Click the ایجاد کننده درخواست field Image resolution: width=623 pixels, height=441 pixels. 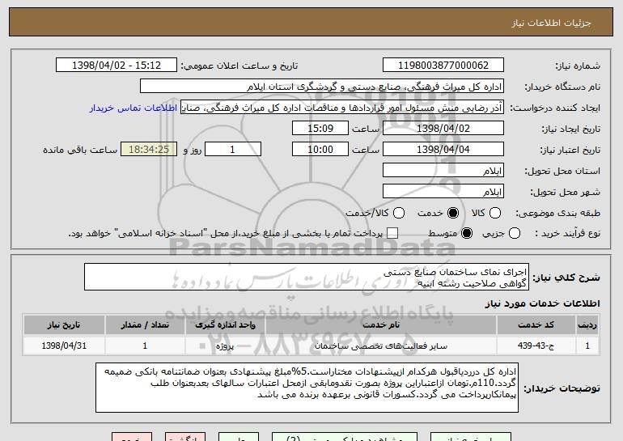point(342,108)
